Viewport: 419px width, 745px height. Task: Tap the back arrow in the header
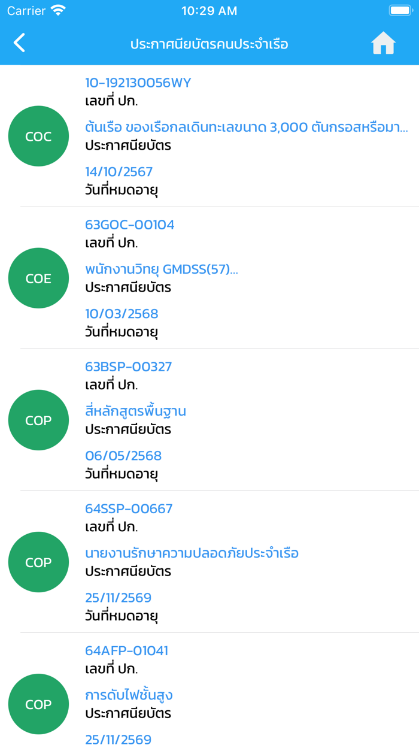pos(20,43)
